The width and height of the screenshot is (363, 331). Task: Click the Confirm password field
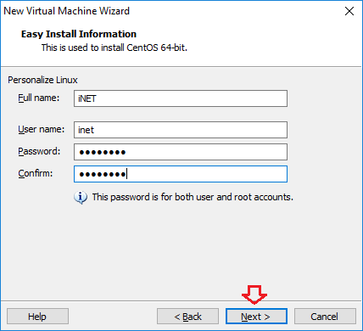pos(181,174)
